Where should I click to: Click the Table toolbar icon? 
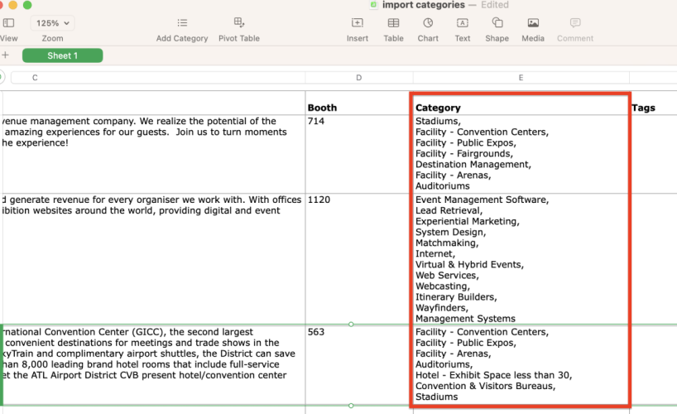pyautogui.click(x=393, y=23)
